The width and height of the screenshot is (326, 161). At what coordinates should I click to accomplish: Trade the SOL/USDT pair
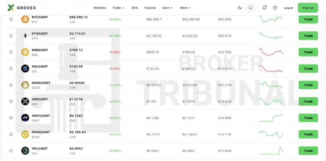click(308, 68)
